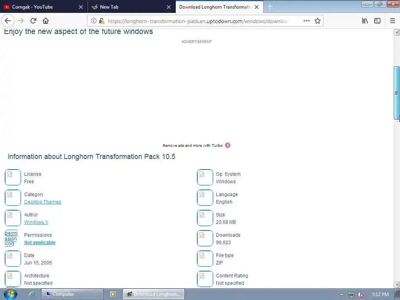Click the scrollbar up arrow
400x300 pixels.
click(397, 32)
